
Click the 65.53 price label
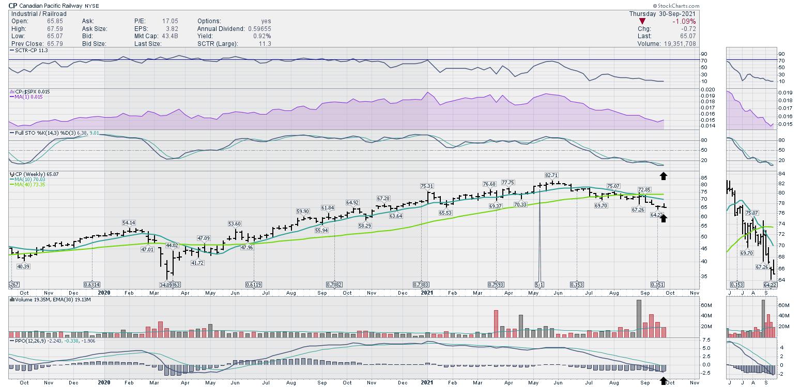click(x=445, y=213)
